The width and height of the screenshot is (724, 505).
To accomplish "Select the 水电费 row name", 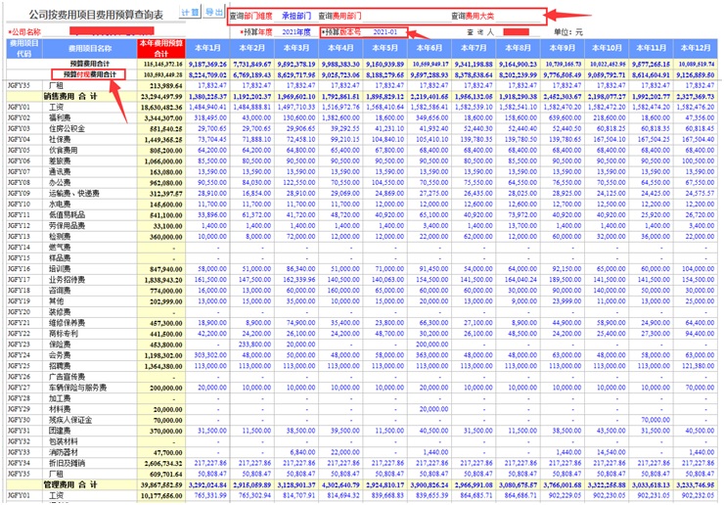I will tap(60, 204).
